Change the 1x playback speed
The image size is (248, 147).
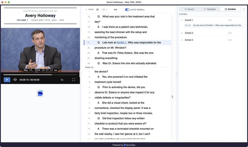tap(62, 80)
